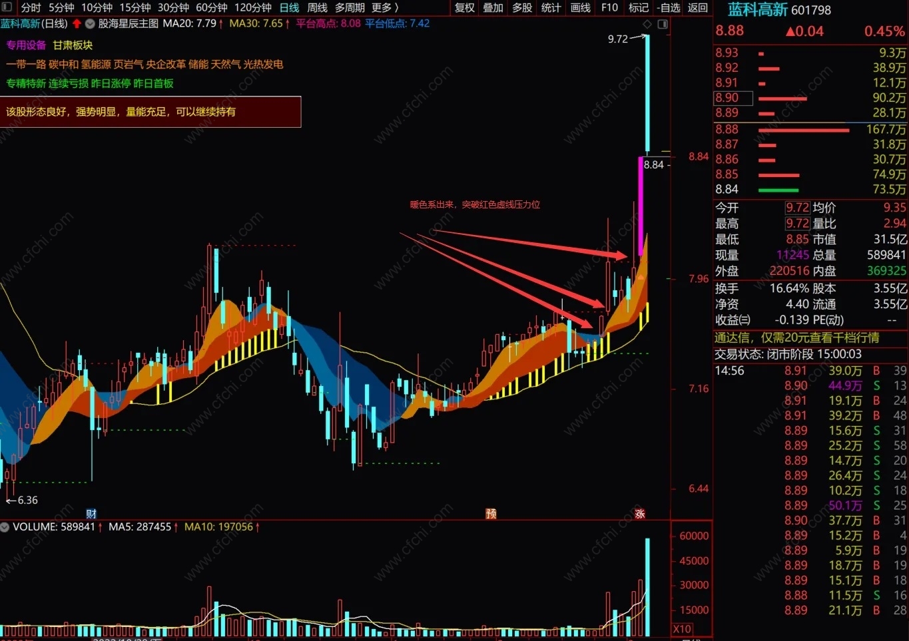The width and height of the screenshot is (909, 641).
Task: Click the 平台高点: 8.08 indicator text
Action: coord(328,23)
